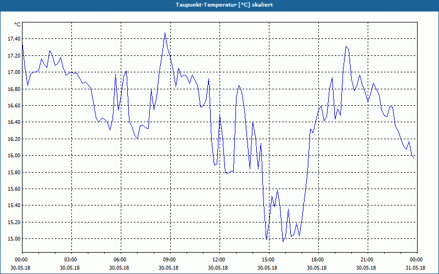Click the 12:00 time axis label
439x274 pixels.
[x=218, y=260]
